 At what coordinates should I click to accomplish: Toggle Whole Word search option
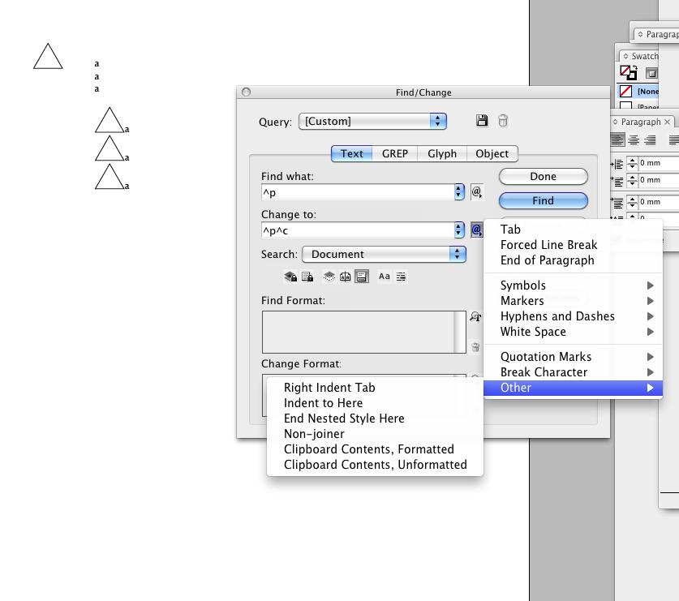pos(401,277)
